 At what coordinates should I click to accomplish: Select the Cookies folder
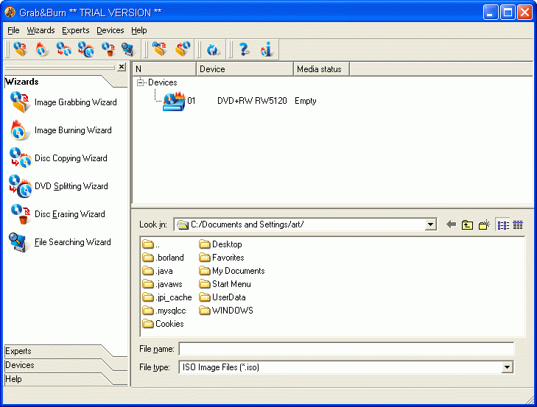163,324
